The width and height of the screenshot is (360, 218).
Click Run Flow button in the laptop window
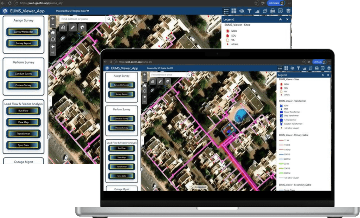122,148
